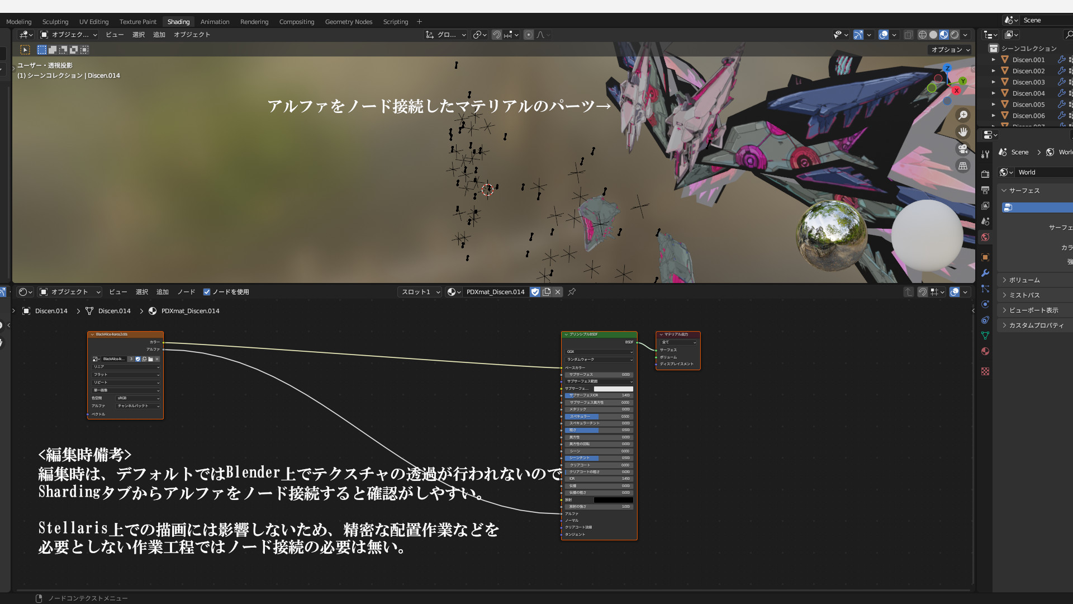The image size is (1073, 604).
Task: Expand Discen.004 in the outliner
Action: pos(994,93)
